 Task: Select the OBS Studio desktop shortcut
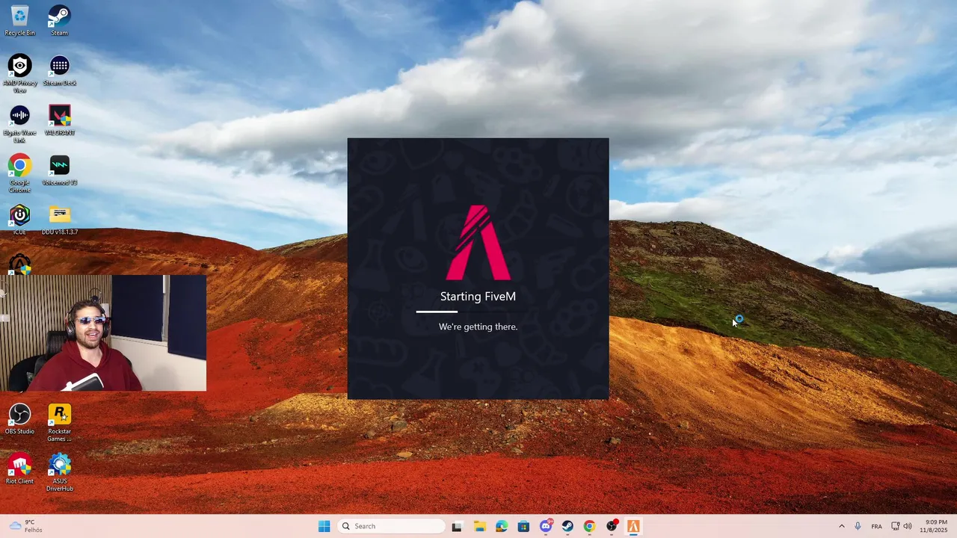[x=19, y=418]
